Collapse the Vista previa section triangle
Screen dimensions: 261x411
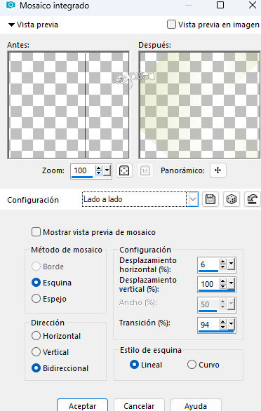click(x=11, y=25)
